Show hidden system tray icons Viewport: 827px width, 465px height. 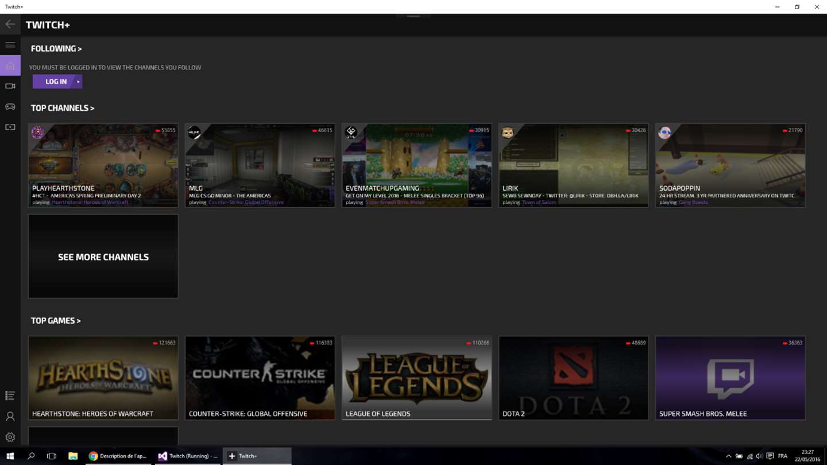click(x=728, y=456)
